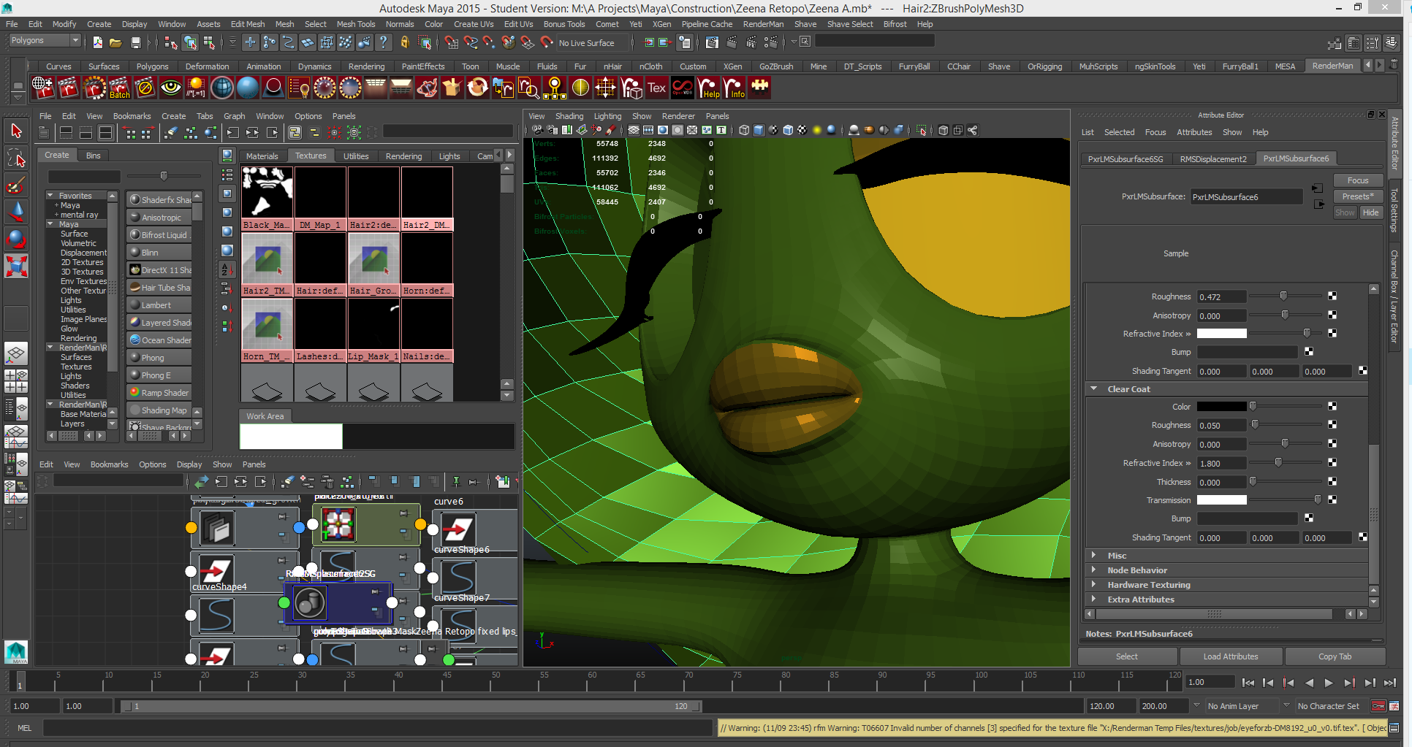
Task: Click the Batch render shelf icon
Action: coord(119,88)
